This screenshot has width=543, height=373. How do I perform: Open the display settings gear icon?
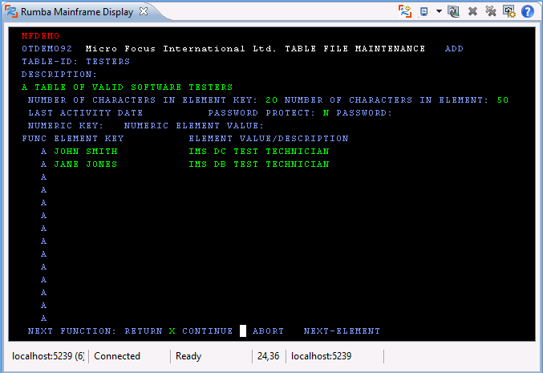pos(509,11)
